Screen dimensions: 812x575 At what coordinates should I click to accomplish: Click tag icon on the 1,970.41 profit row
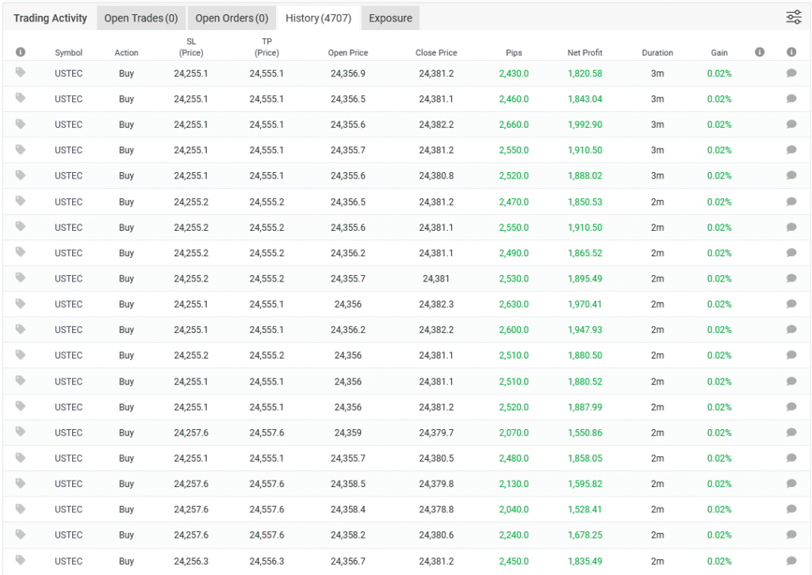[21, 304]
